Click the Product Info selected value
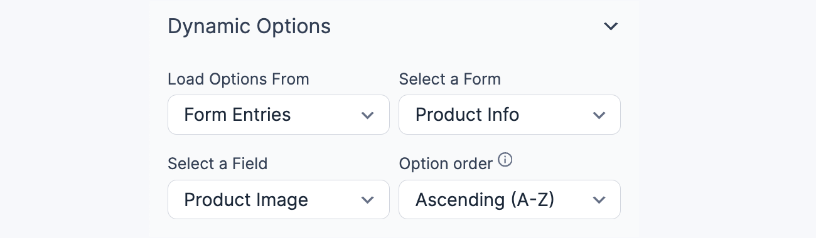Viewport: 816px width, 238px height. 468,115
